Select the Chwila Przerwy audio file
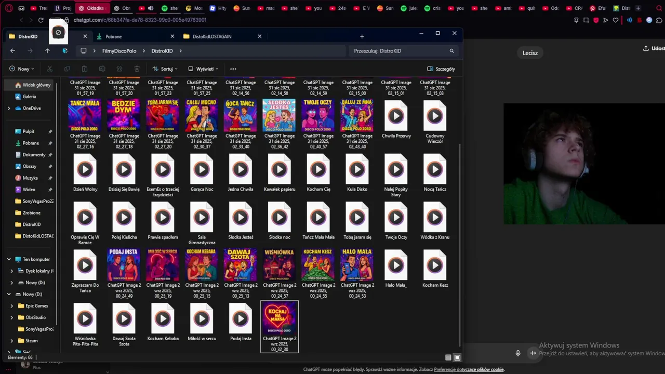This screenshot has width=665, height=374. click(396, 120)
